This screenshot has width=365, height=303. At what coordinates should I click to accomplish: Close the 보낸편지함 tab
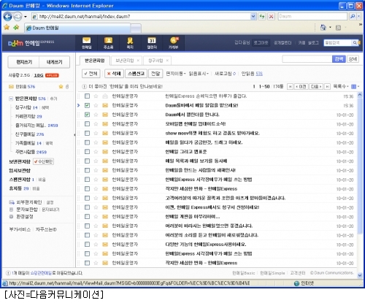138,61
